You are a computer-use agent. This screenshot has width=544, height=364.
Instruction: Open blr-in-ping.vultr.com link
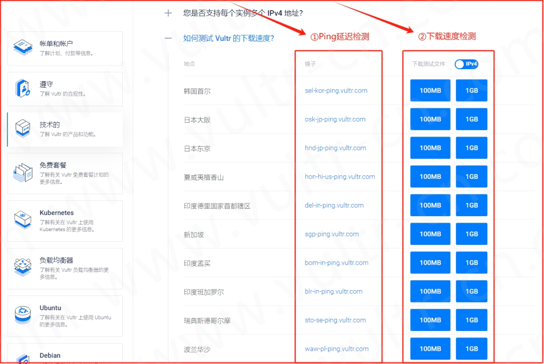click(x=334, y=292)
